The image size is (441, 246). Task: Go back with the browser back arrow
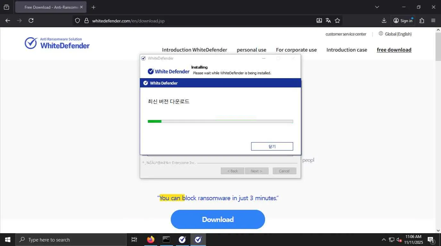pos(8,20)
